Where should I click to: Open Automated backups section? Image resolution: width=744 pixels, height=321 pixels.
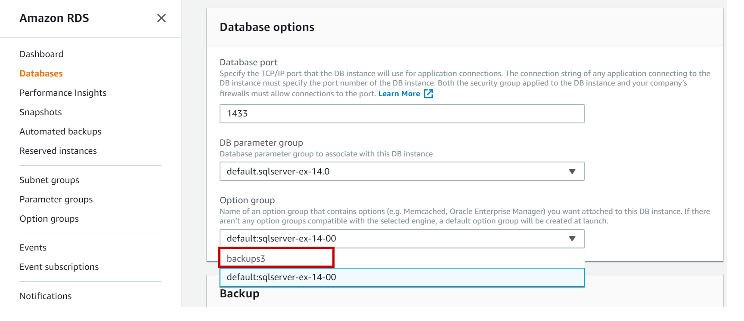click(60, 131)
